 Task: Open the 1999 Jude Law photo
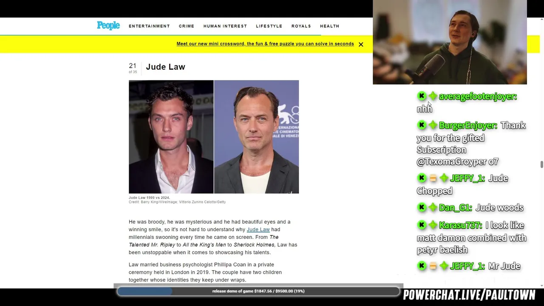[171, 137]
